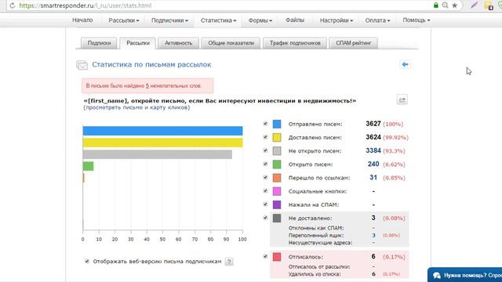Click the red Отписалось color swatch
Viewport: 502px width, 282px height.
[277, 257]
